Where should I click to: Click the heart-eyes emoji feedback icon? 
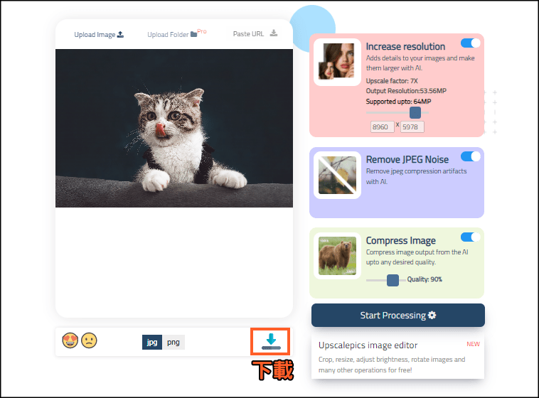(x=70, y=340)
